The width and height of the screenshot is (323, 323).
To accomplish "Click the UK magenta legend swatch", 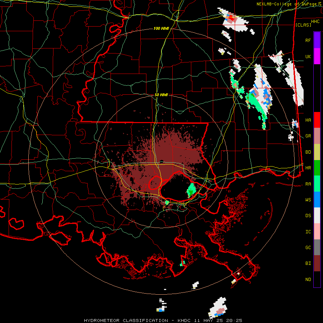I will pyautogui.click(x=317, y=56).
